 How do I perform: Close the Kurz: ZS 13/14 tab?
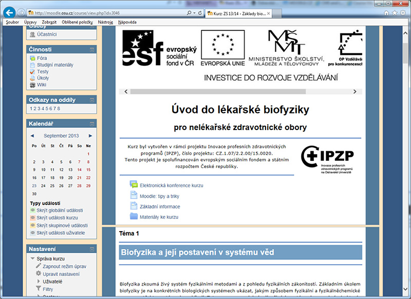(268, 13)
